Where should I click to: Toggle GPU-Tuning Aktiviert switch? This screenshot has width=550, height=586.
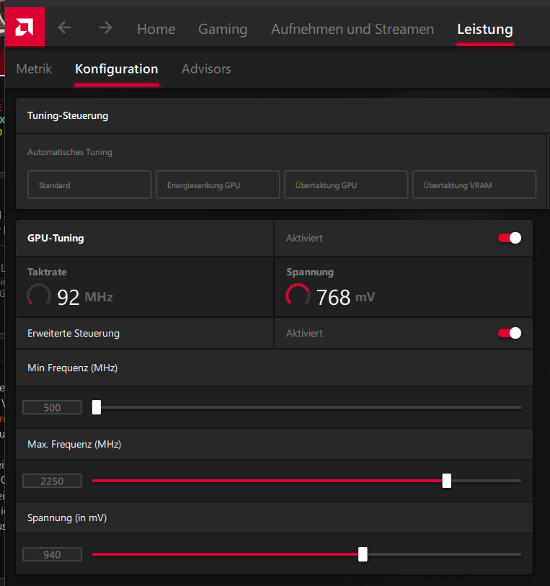pos(510,238)
